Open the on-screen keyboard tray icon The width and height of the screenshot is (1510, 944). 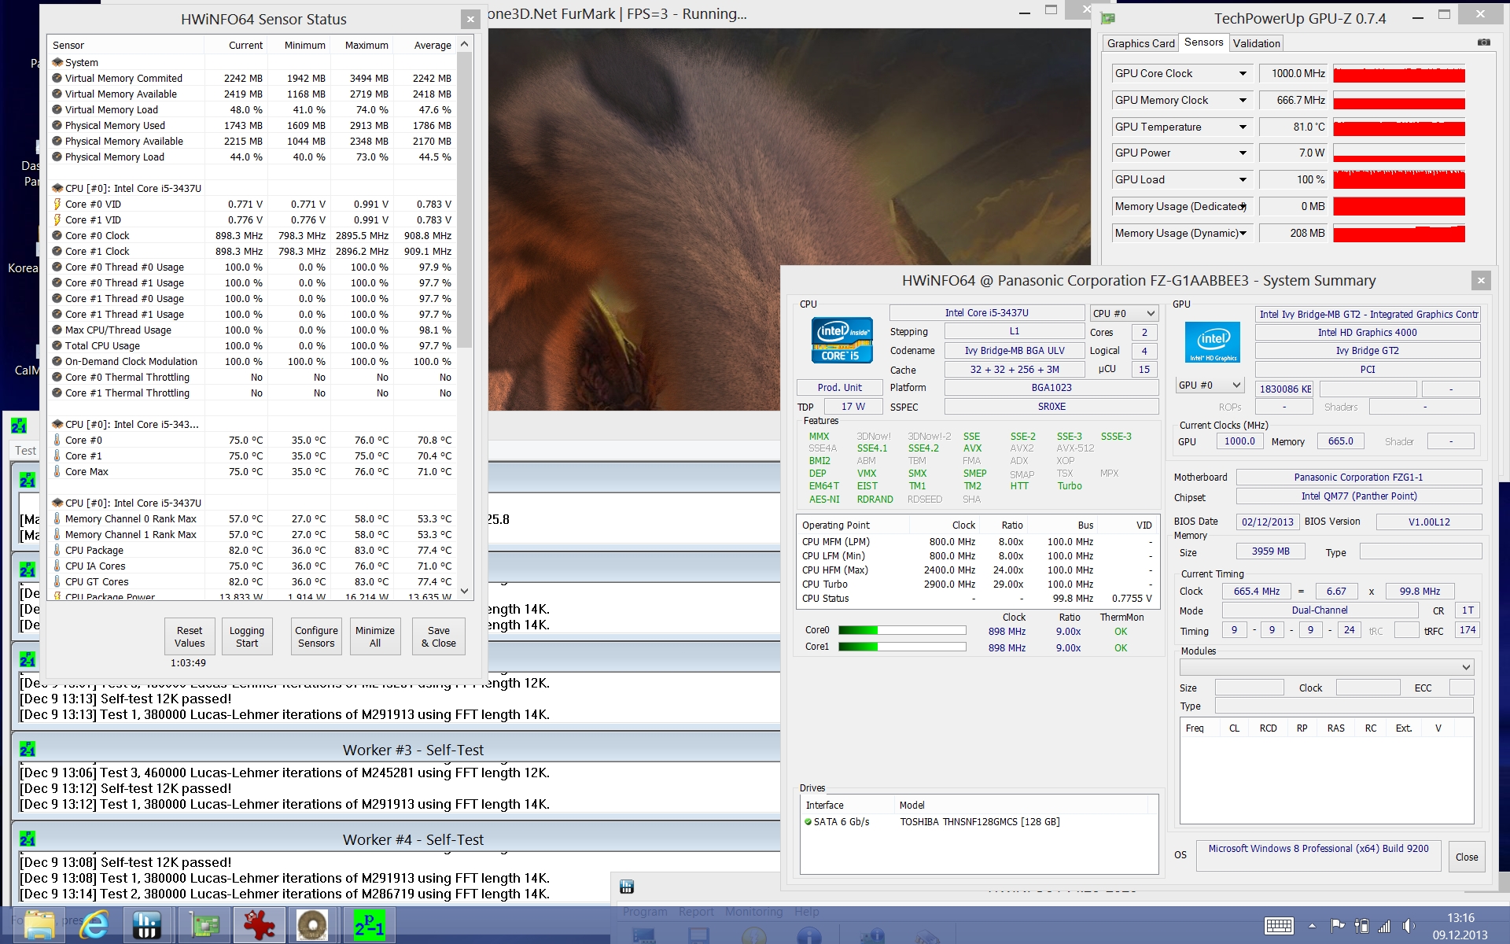pos(1279,926)
